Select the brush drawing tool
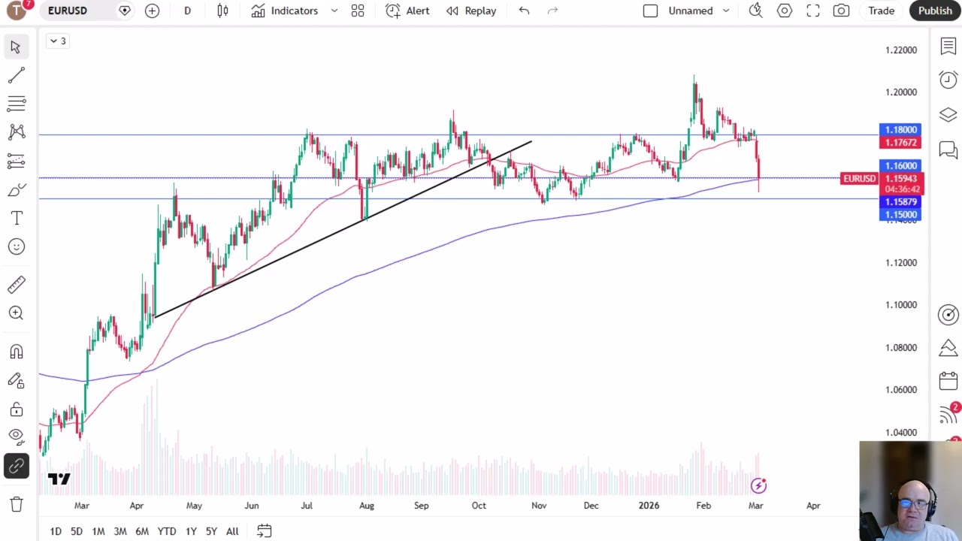The width and height of the screenshot is (962, 541). [x=16, y=189]
